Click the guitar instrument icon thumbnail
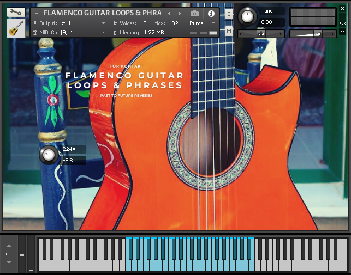Viewport: 351px width, 275px height. (x=16, y=28)
